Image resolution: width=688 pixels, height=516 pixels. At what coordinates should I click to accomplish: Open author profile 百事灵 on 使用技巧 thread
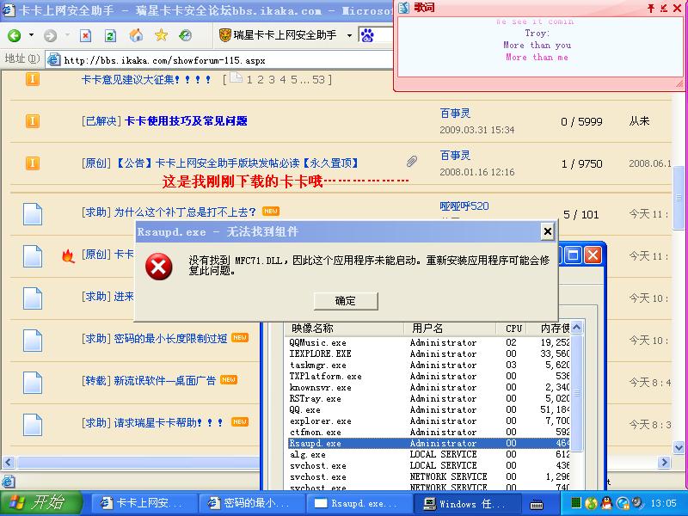click(455, 114)
